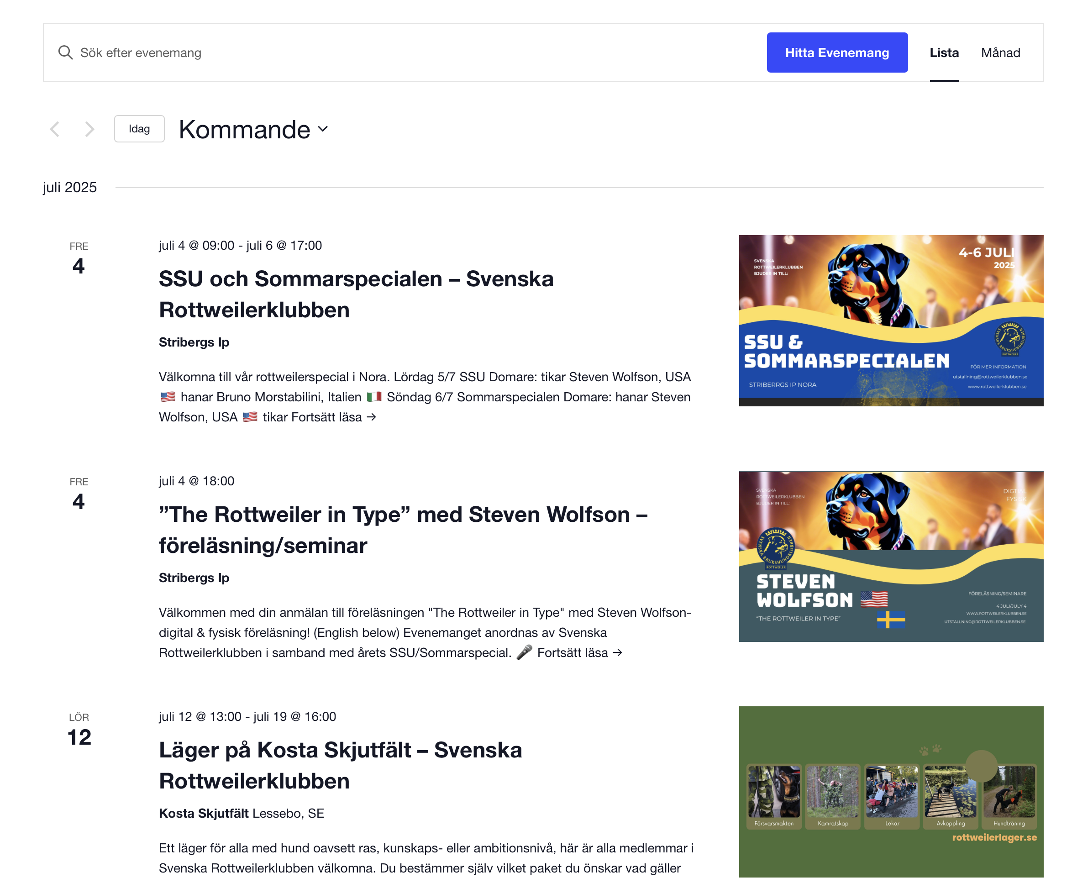Click Fortsätt läsa under Wolfson seminar
Viewport: 1072px width, 883px height.
tap(580, 652)
